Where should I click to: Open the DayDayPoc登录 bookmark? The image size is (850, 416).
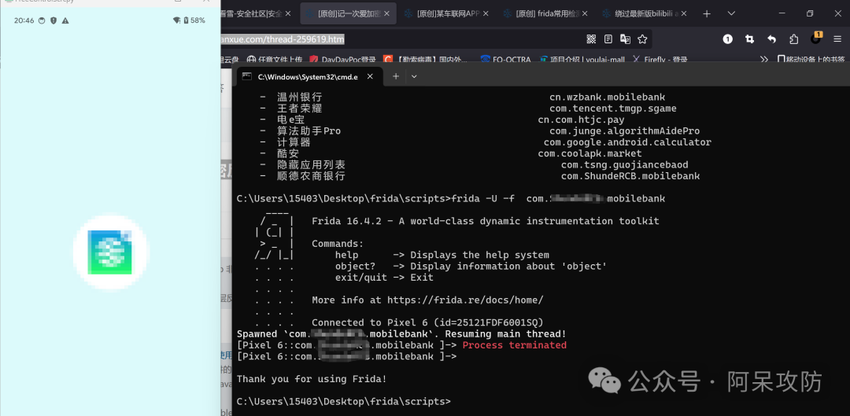tap(342, 60)
